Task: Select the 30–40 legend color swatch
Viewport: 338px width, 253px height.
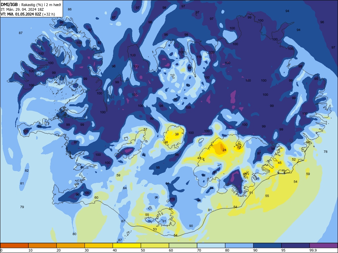Action: click(99, 246)
